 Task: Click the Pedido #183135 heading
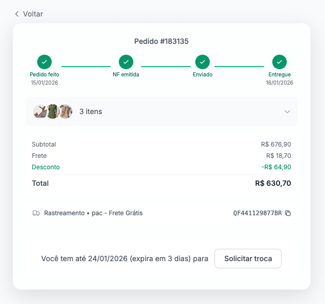162,41
